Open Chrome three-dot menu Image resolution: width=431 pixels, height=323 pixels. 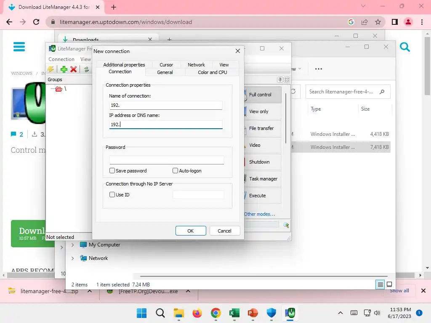[422, 22]
